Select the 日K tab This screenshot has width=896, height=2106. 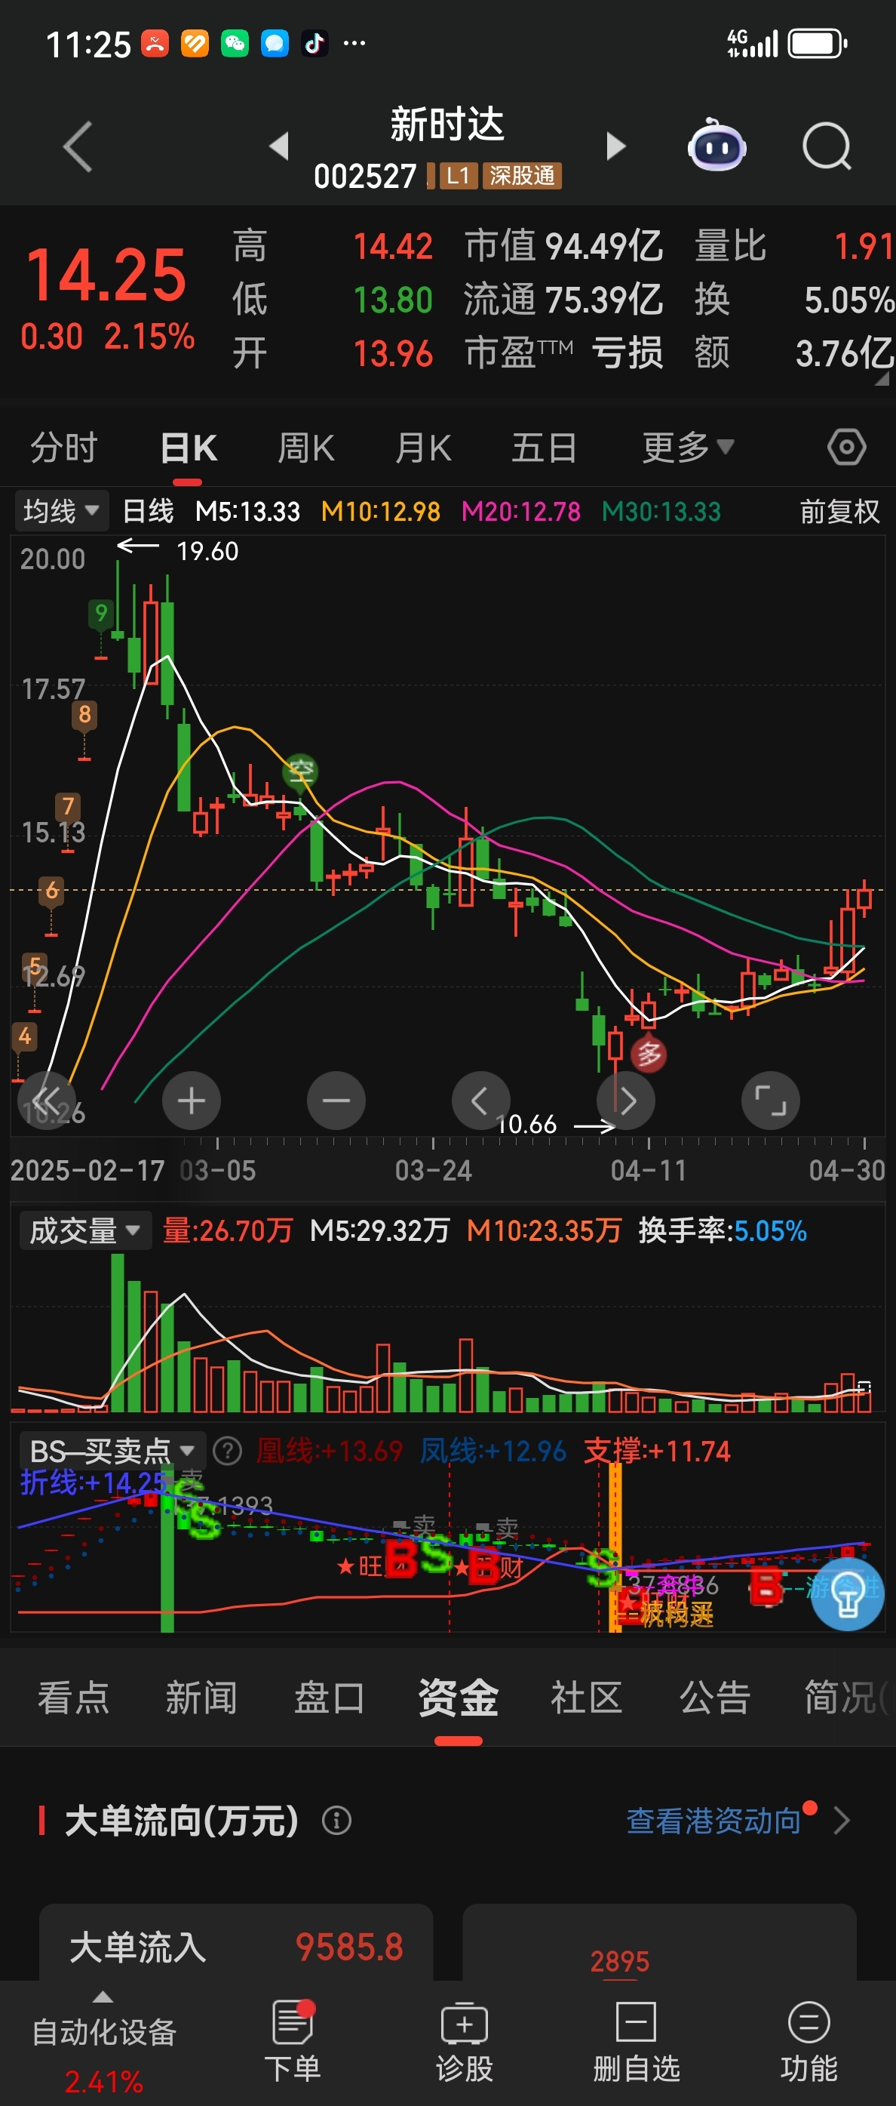point(189,448)
